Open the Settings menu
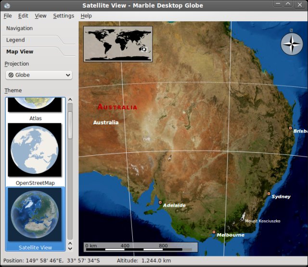308x267 pixels. coord(64,16)
